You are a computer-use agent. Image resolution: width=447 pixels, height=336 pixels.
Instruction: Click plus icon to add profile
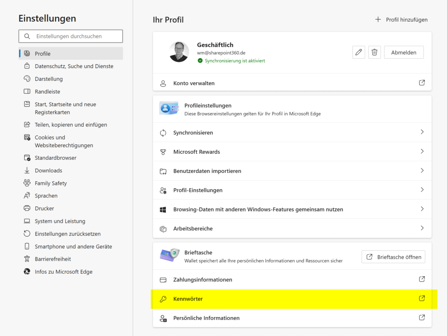coord(378,19)
